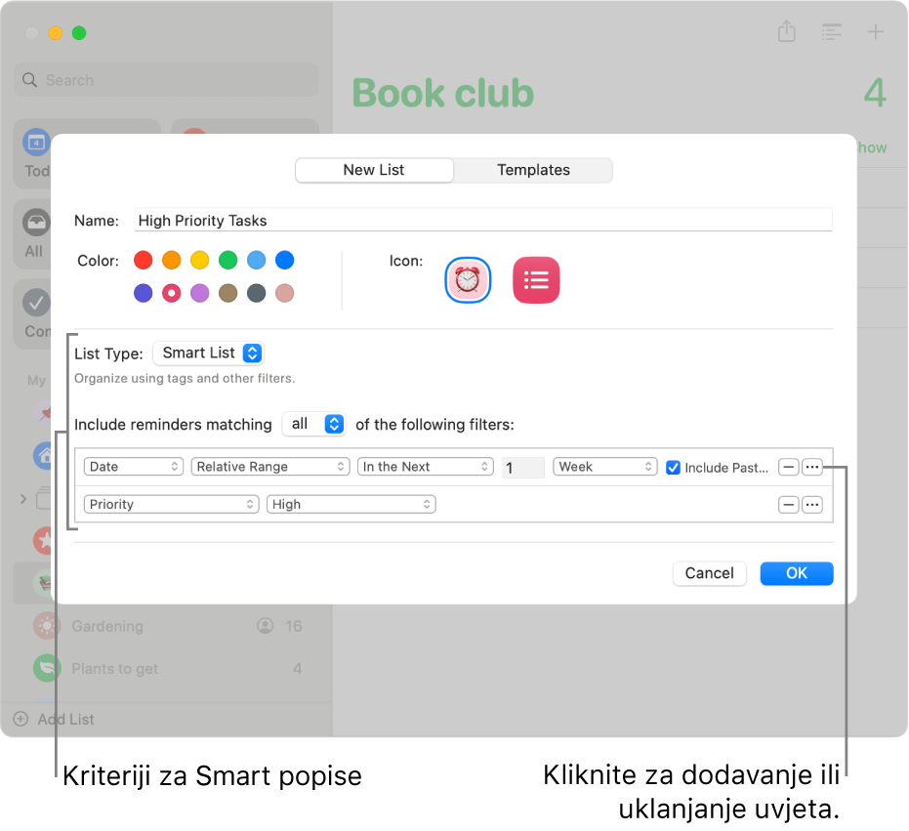Pick the dark gray color swatch
Image resolution: width=909 pixels, height=831 pixels.
[x=256, y=293]
